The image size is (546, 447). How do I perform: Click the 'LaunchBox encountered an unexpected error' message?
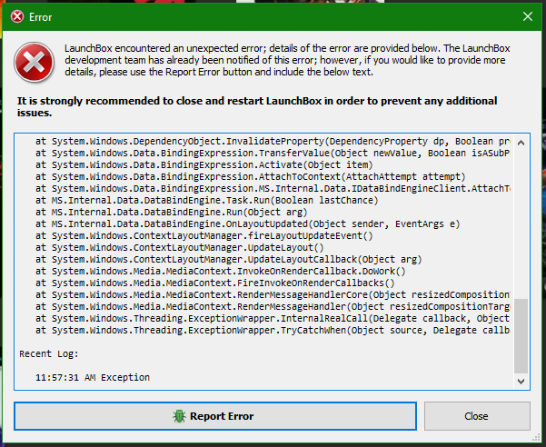(x=287, y=60)
